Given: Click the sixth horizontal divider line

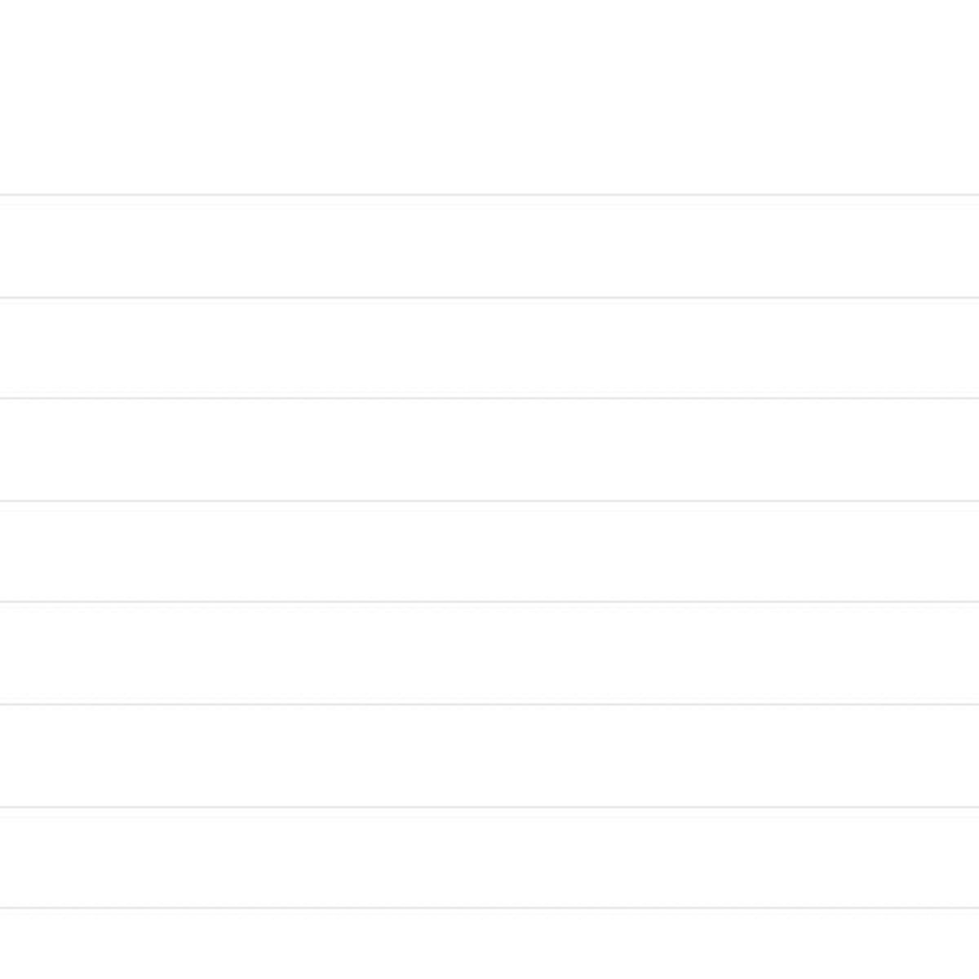Looking at the screenshot, I should tap(489, 704).
